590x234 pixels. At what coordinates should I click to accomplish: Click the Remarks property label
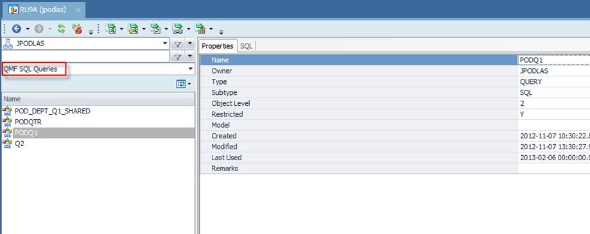[225, 168]
